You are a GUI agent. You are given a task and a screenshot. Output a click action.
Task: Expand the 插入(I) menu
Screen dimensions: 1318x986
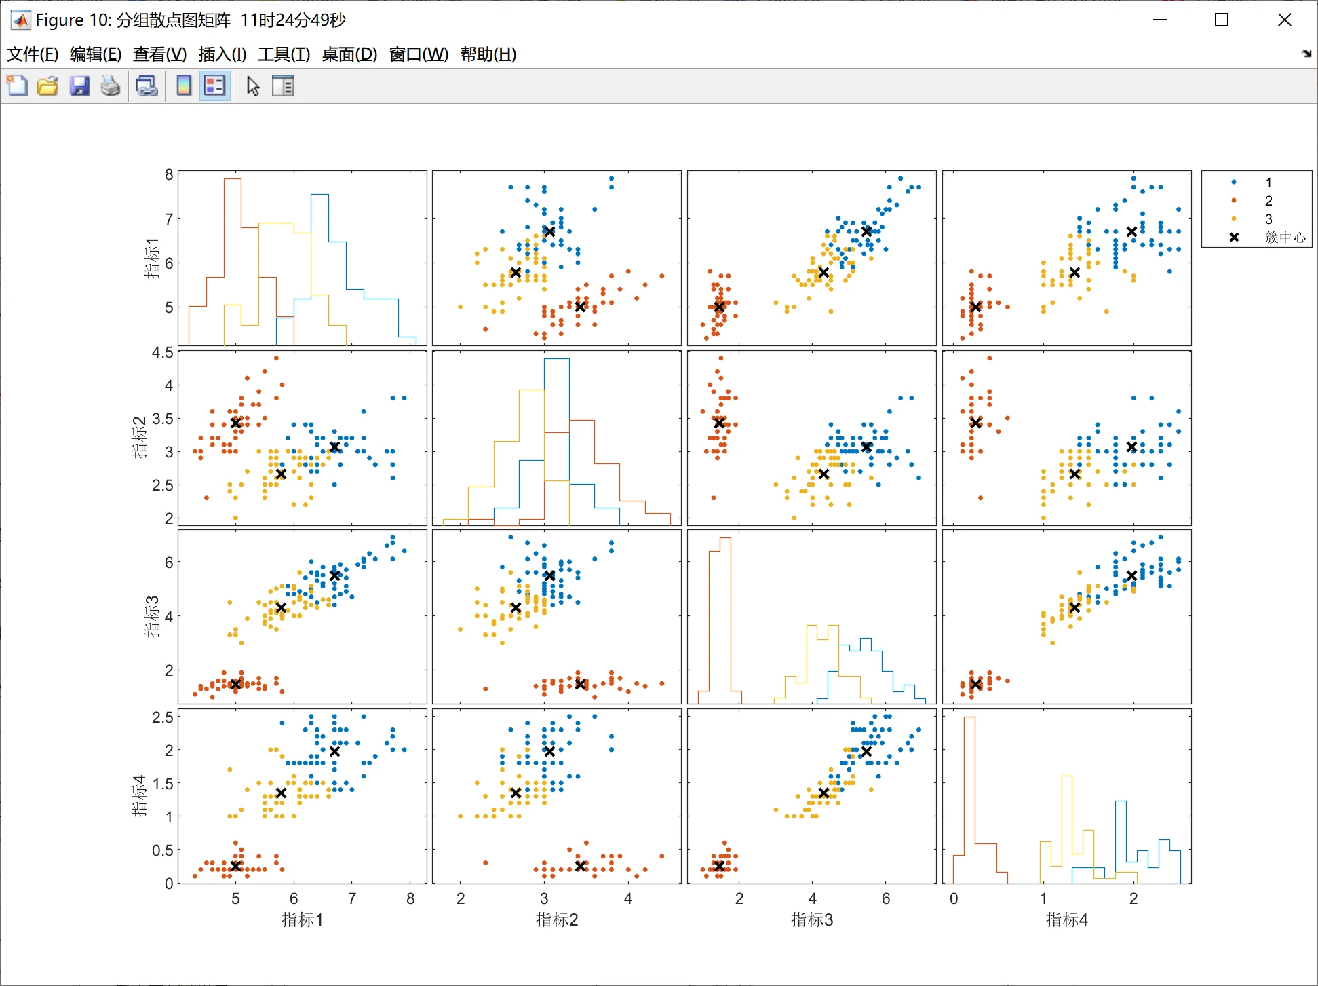pos(222,54)
